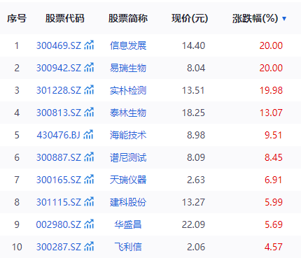301x258 pixels.
Task: Open stock link 易瑞生物
Action: [128, 68]
